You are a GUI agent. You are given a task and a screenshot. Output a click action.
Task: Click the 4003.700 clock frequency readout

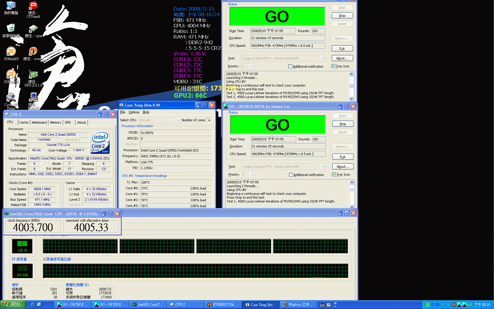pos(33,227)
